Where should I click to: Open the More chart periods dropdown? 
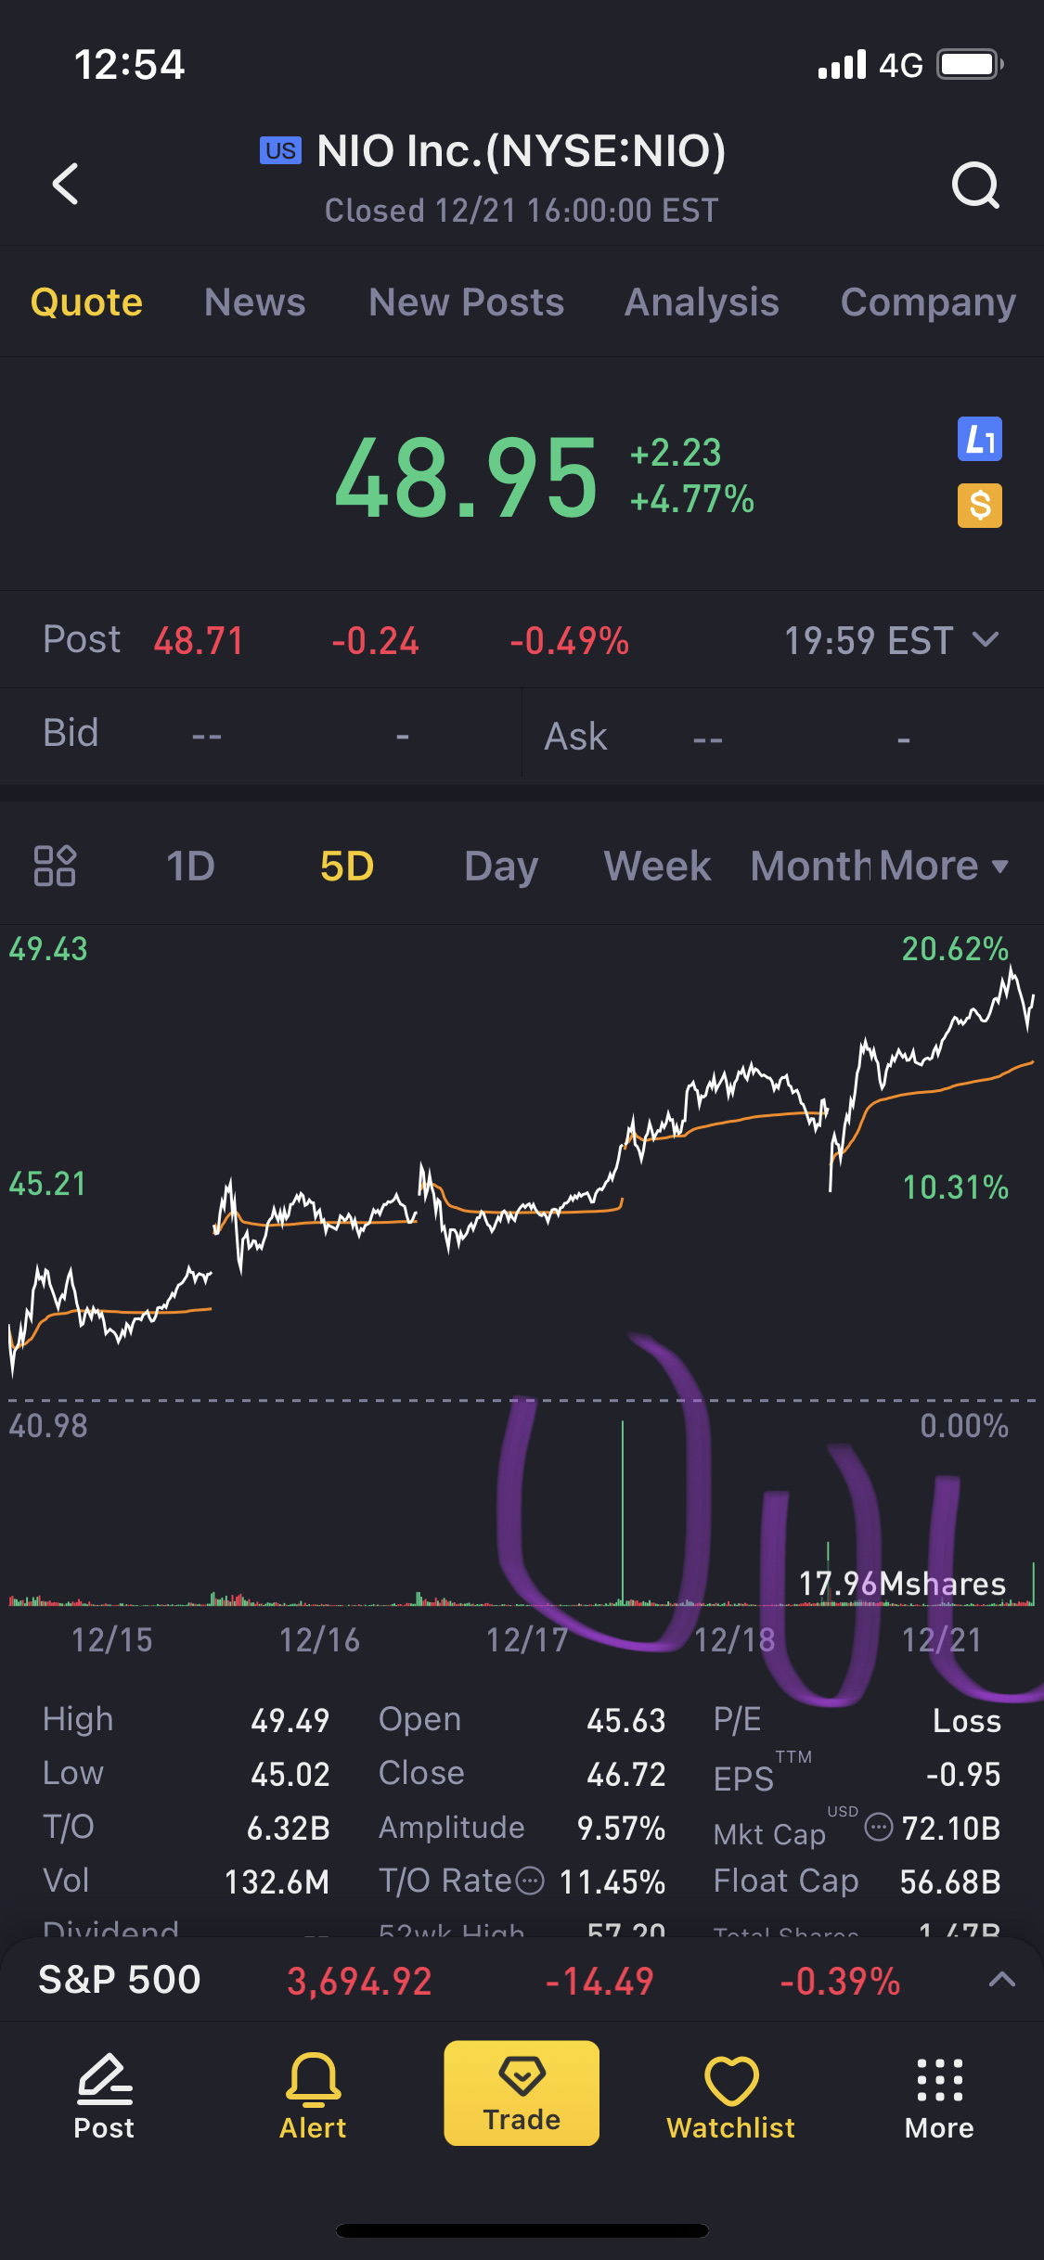(x=943, y=866)
